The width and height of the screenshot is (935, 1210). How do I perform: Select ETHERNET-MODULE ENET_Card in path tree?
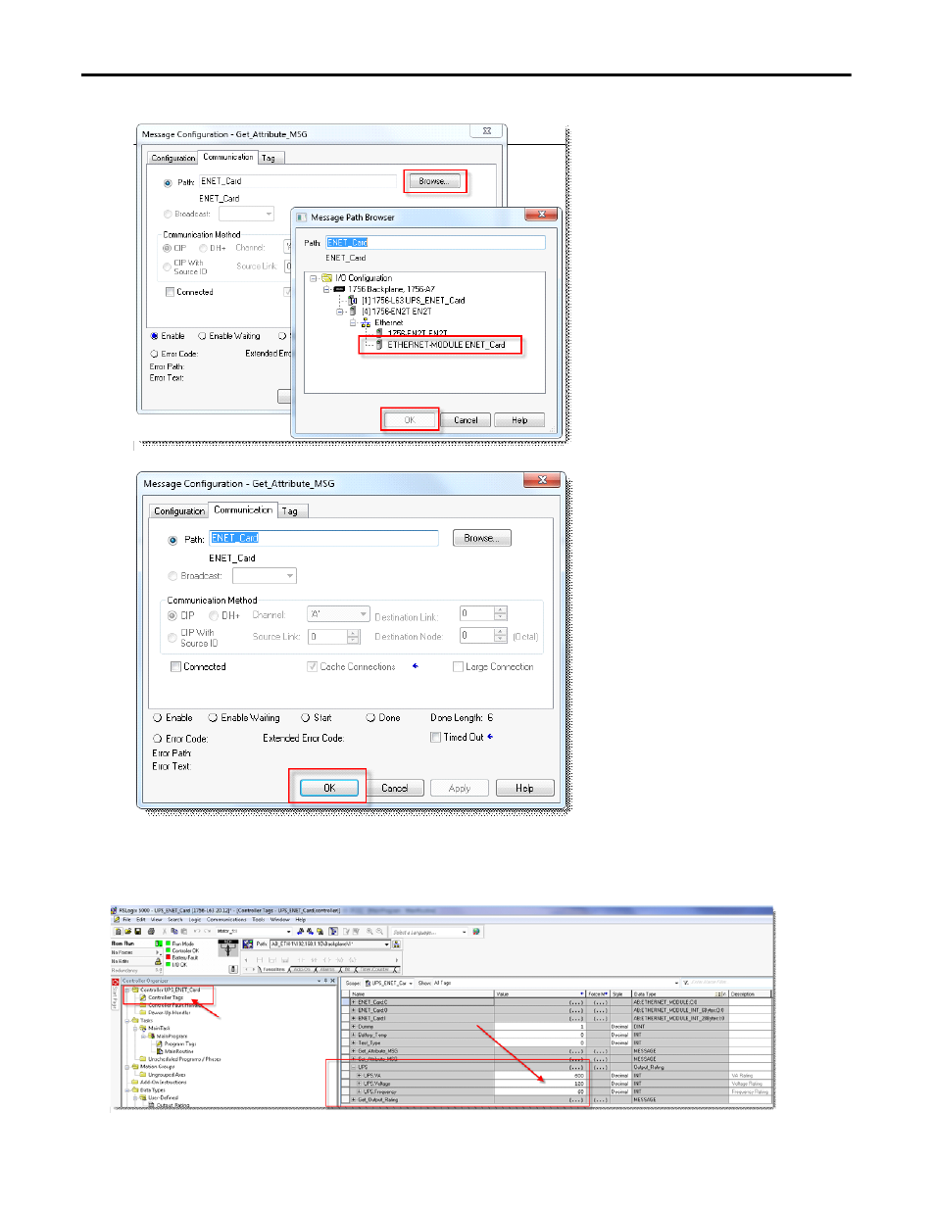[x=446, y=345]
